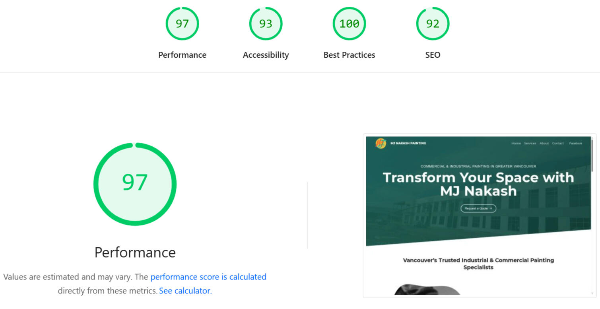
Task: Open Services in the preview navigation
Action: tap(530, 143)
